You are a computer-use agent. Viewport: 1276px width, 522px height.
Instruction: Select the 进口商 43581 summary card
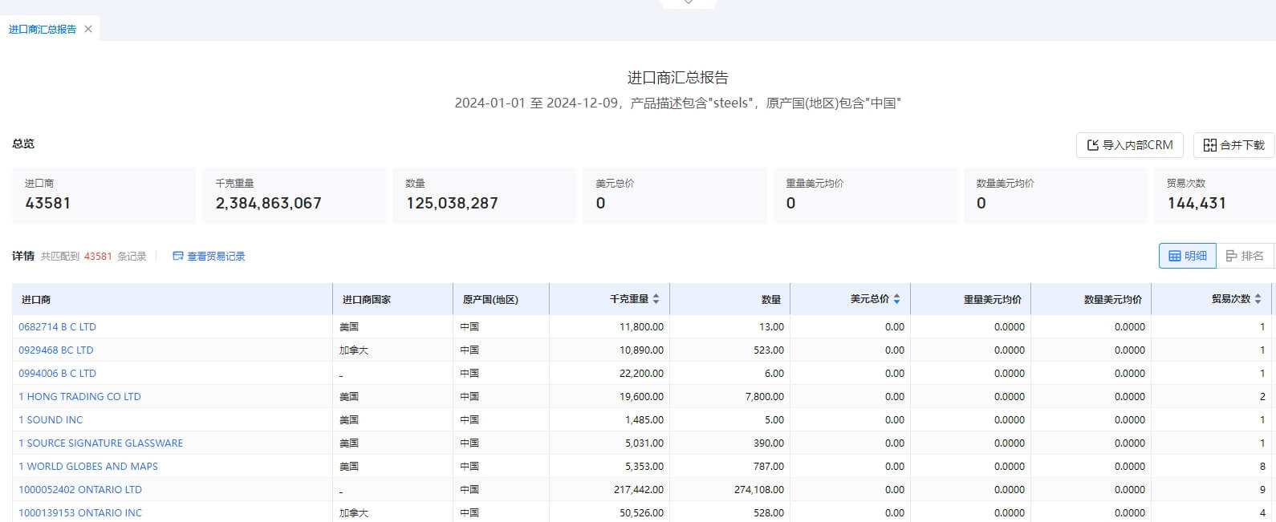pos(104,195)
